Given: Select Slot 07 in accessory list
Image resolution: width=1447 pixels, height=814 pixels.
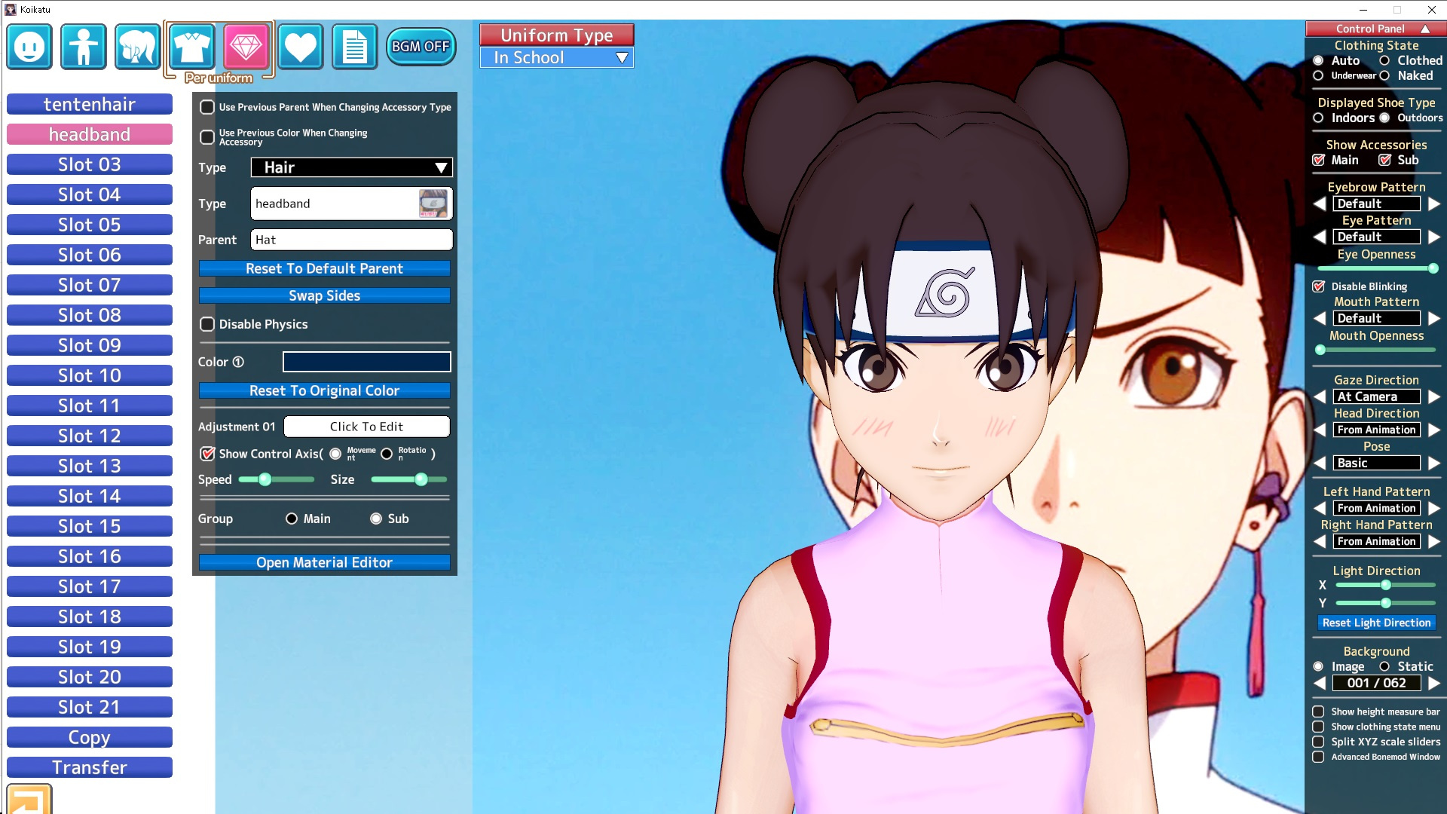Looking at the screenshot, I should tap(90, 285).
